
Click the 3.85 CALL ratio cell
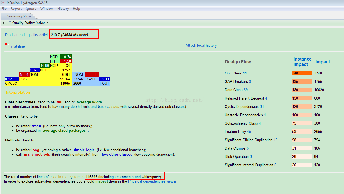tap(92, 74)
